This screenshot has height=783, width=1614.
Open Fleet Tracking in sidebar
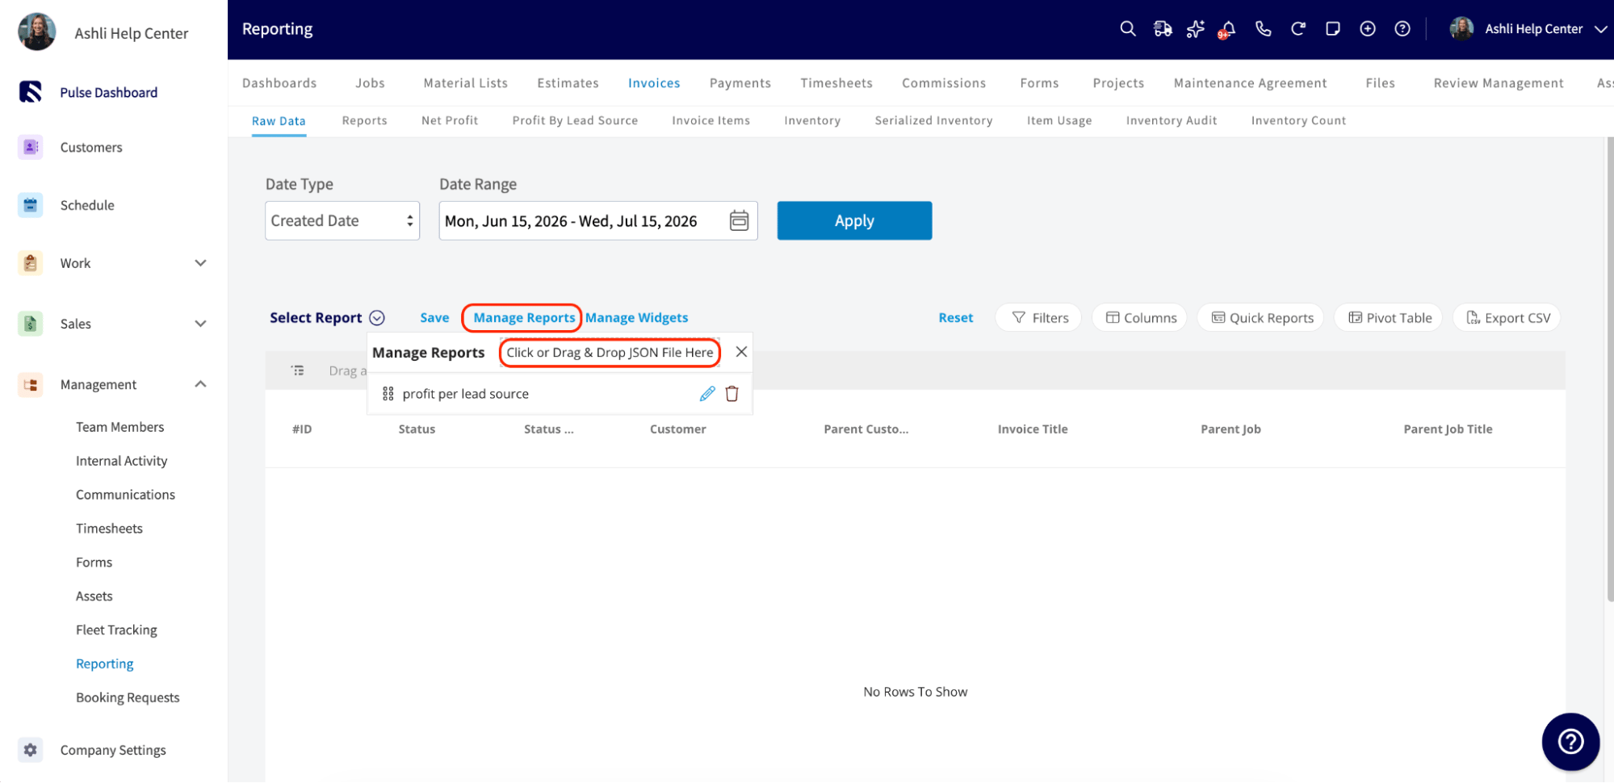[x=116, y=630]
